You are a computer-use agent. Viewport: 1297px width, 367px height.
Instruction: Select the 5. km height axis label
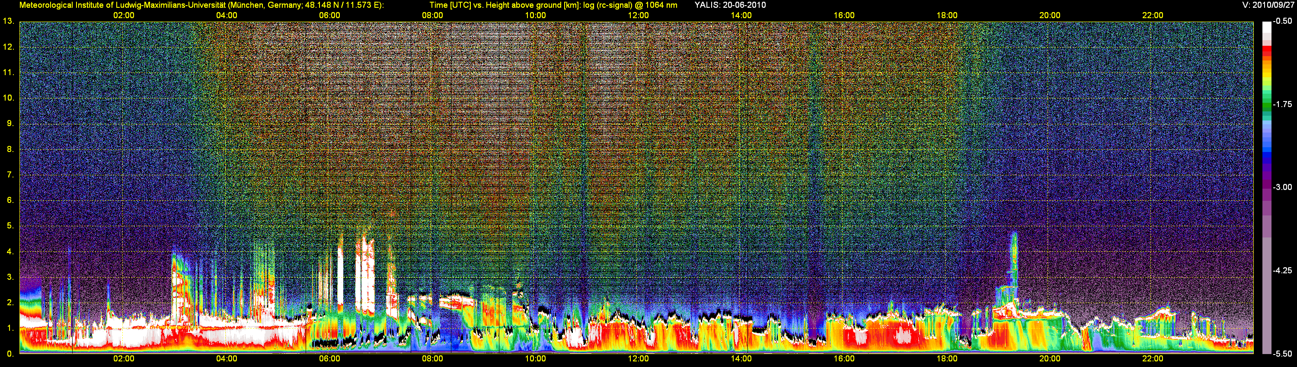tap(10, 226)
